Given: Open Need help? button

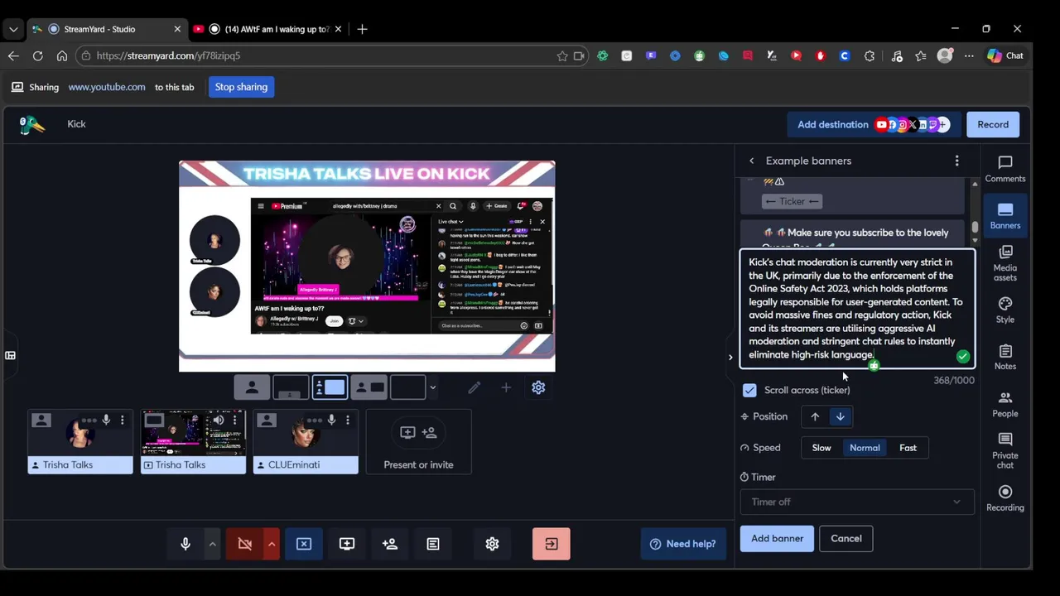Looking at the screenshot, I should (x=683, y=544).
